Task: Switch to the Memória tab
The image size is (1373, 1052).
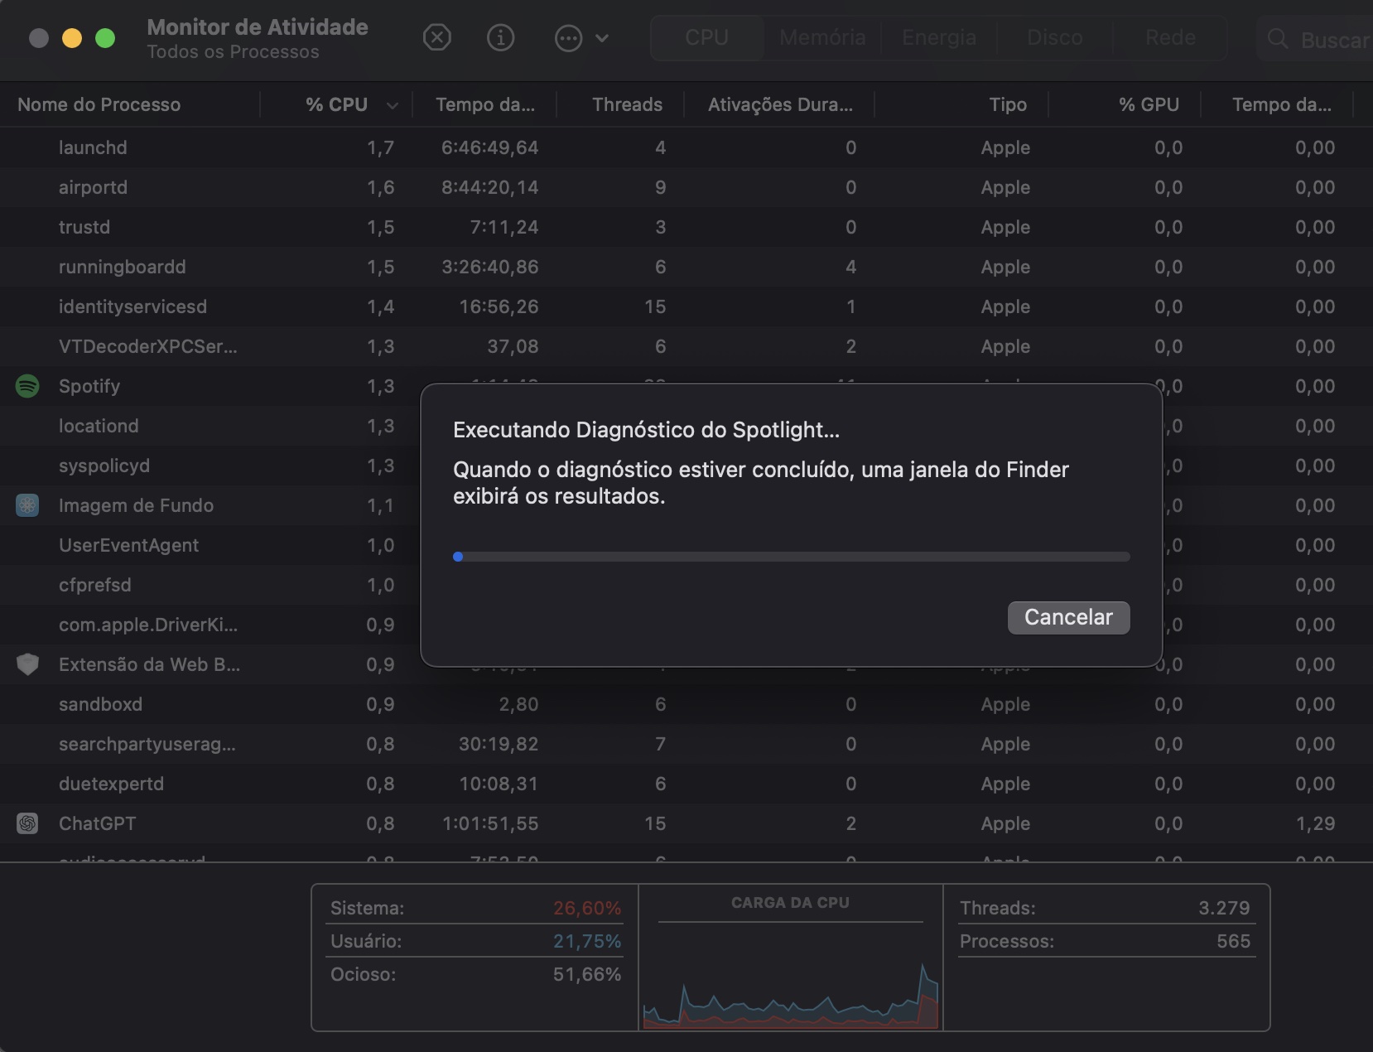Action: tap(821, 37)
